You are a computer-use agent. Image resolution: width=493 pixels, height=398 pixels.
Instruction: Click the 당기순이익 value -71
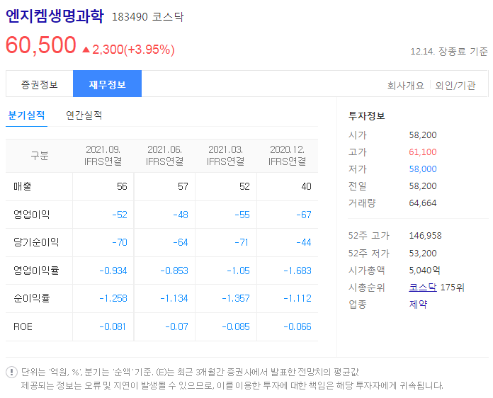pos(242,242)
